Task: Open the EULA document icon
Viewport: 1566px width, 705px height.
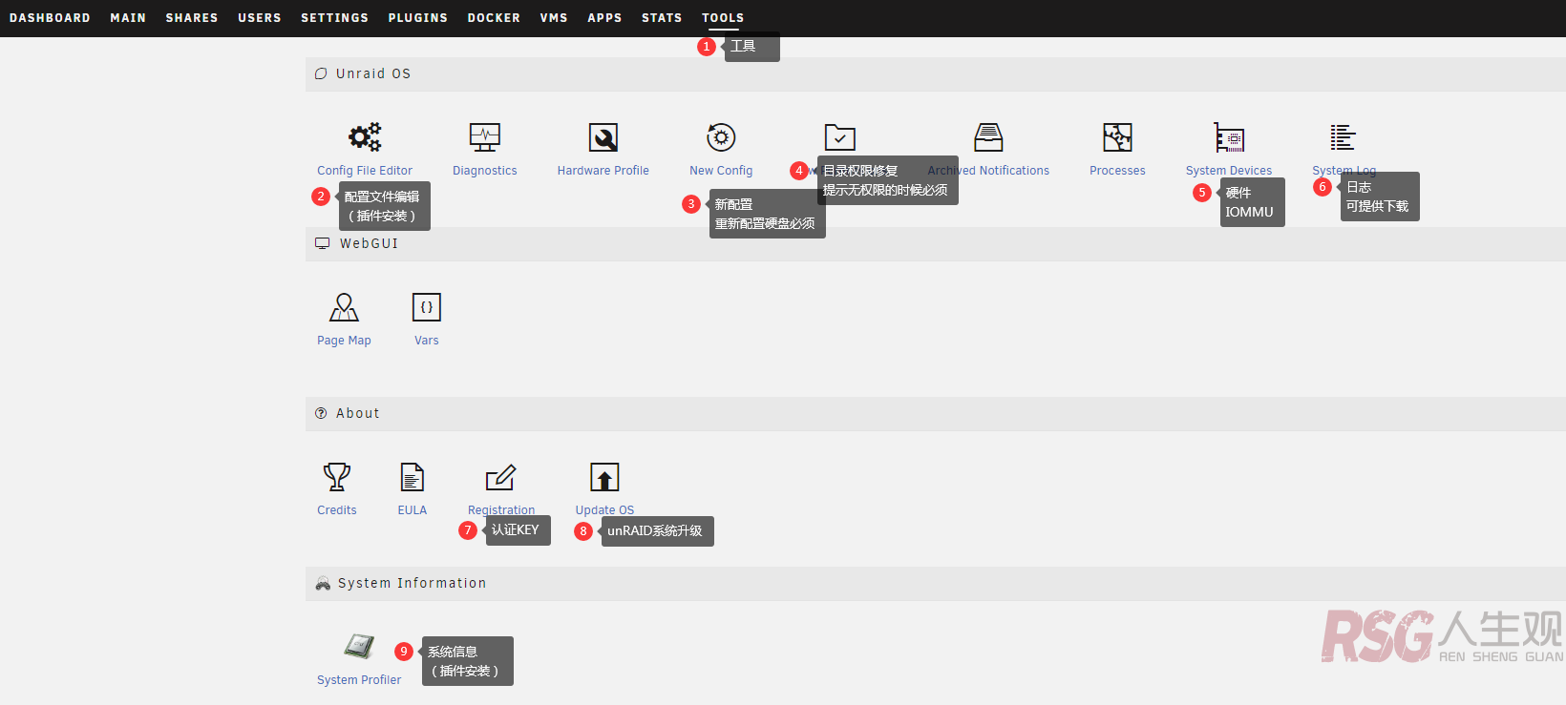Action: (413, 477)
